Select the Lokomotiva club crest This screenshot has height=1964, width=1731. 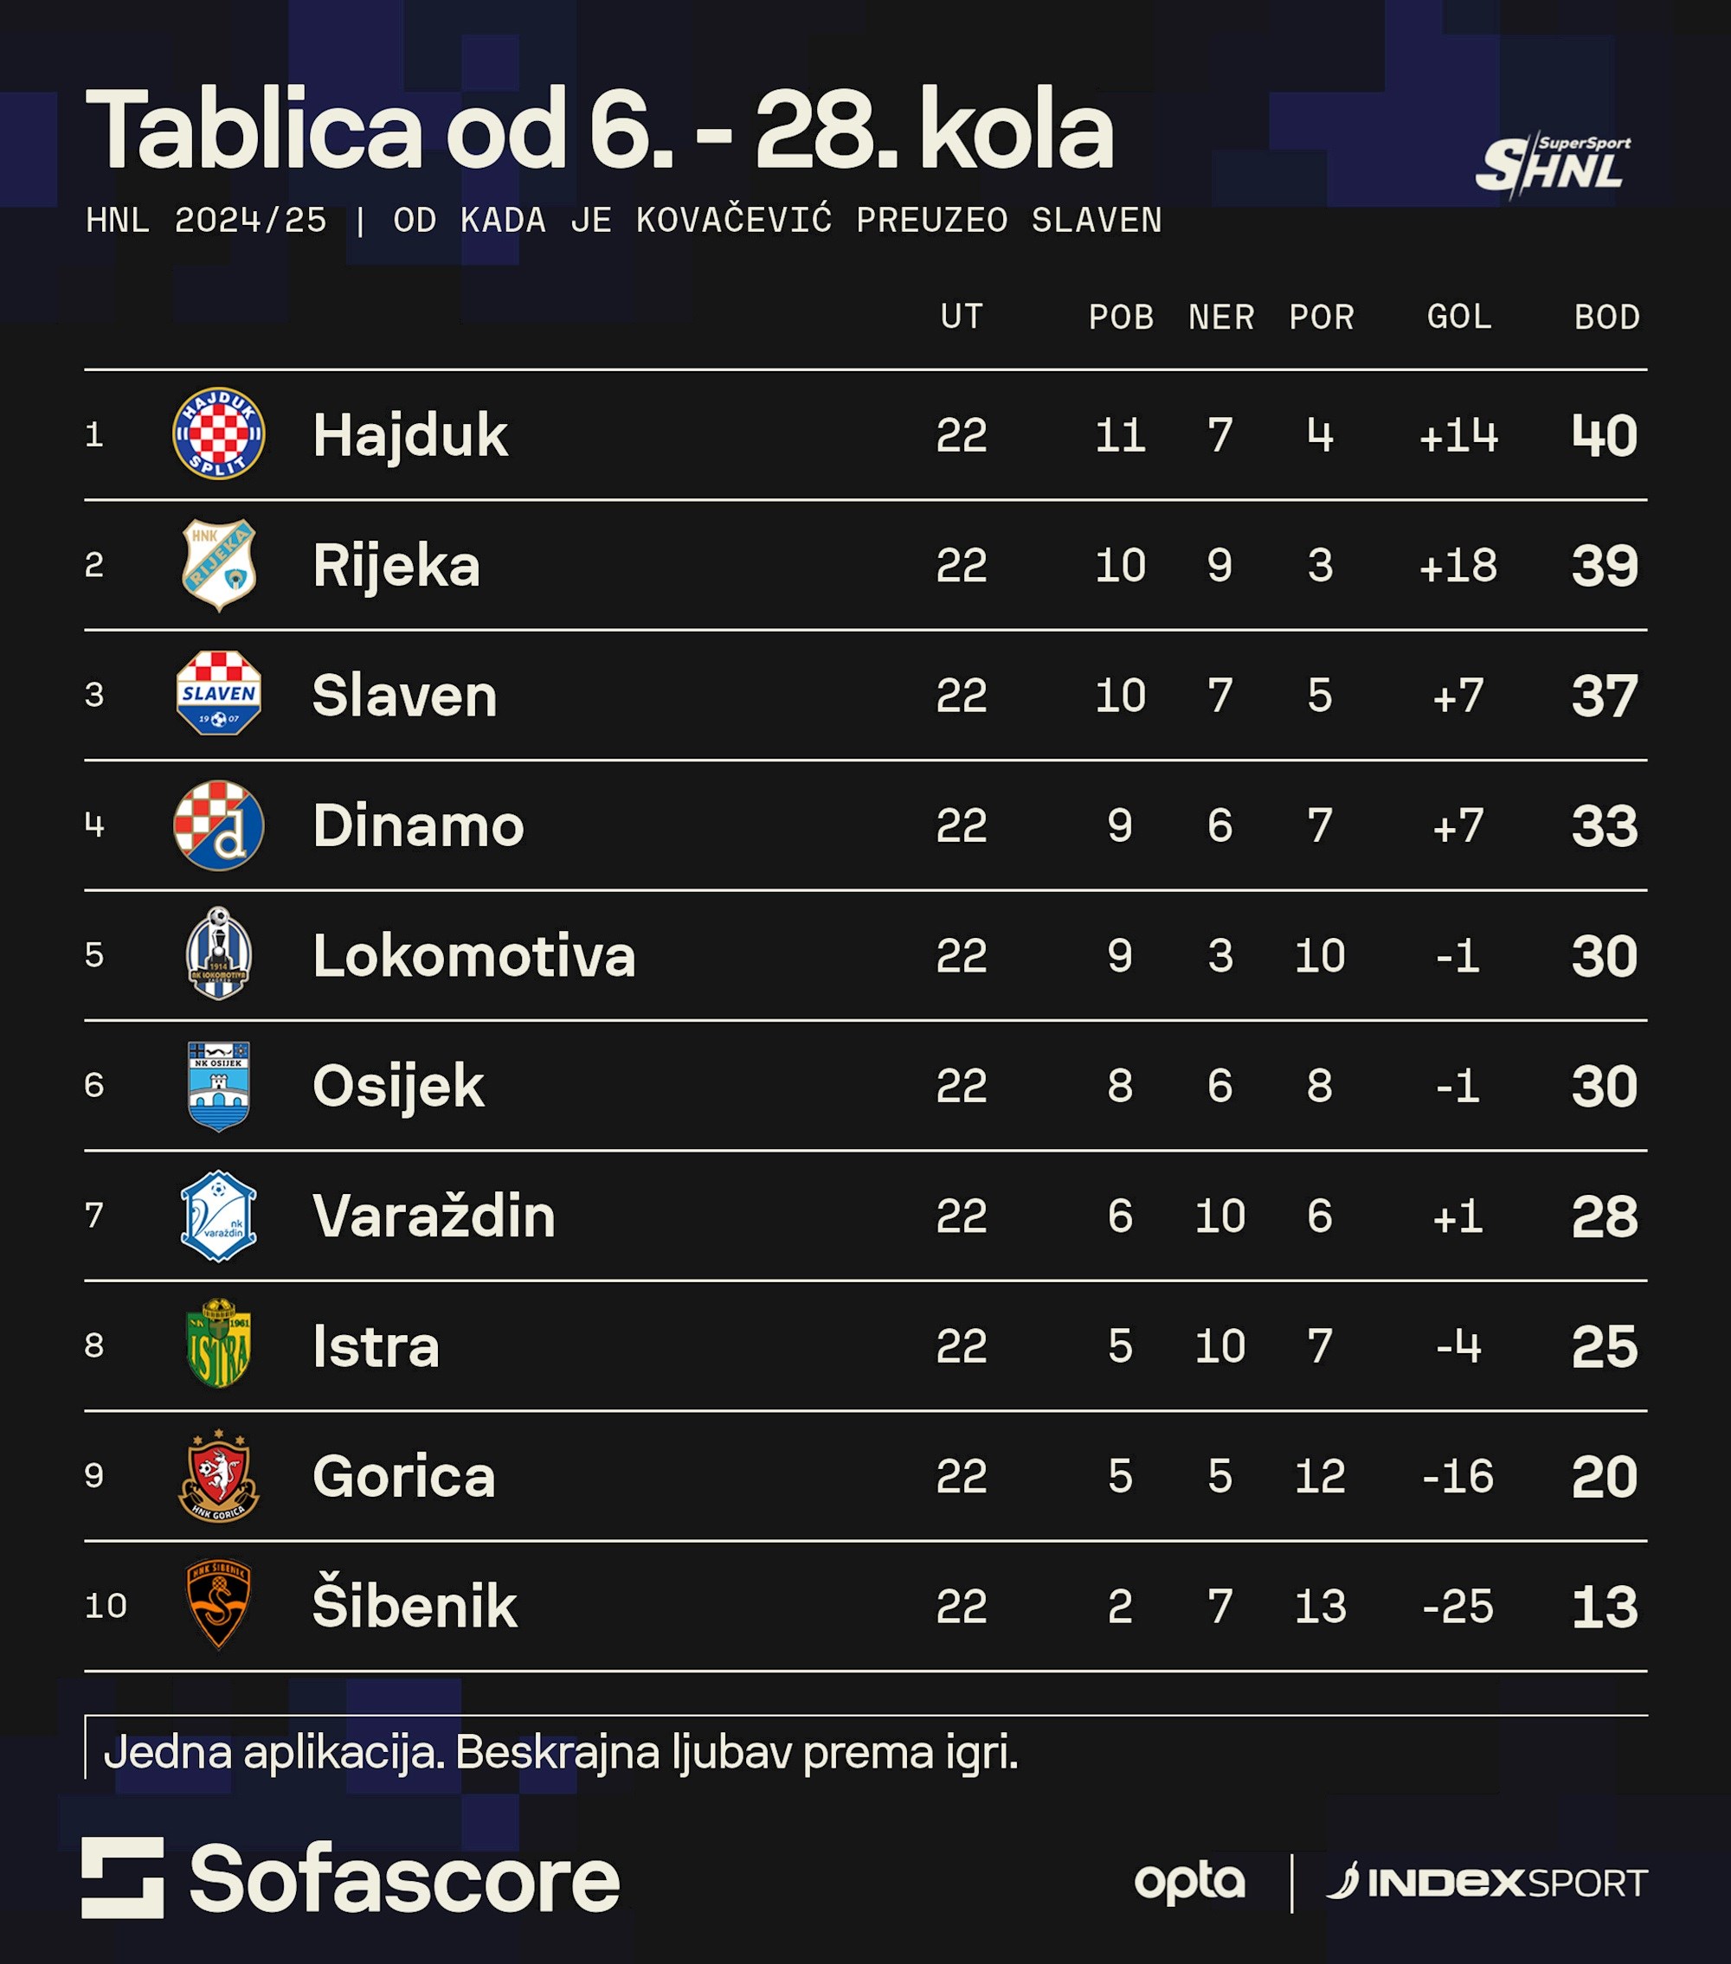coord(219,954)
